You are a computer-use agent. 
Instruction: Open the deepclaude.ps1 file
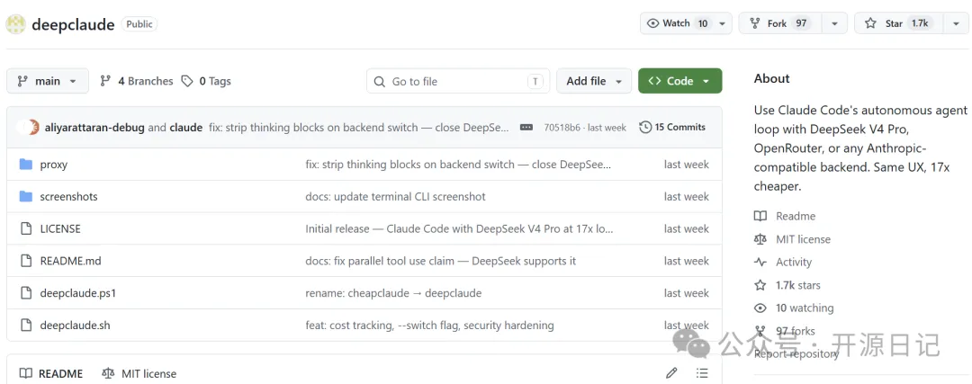click(x=78, y=293)
